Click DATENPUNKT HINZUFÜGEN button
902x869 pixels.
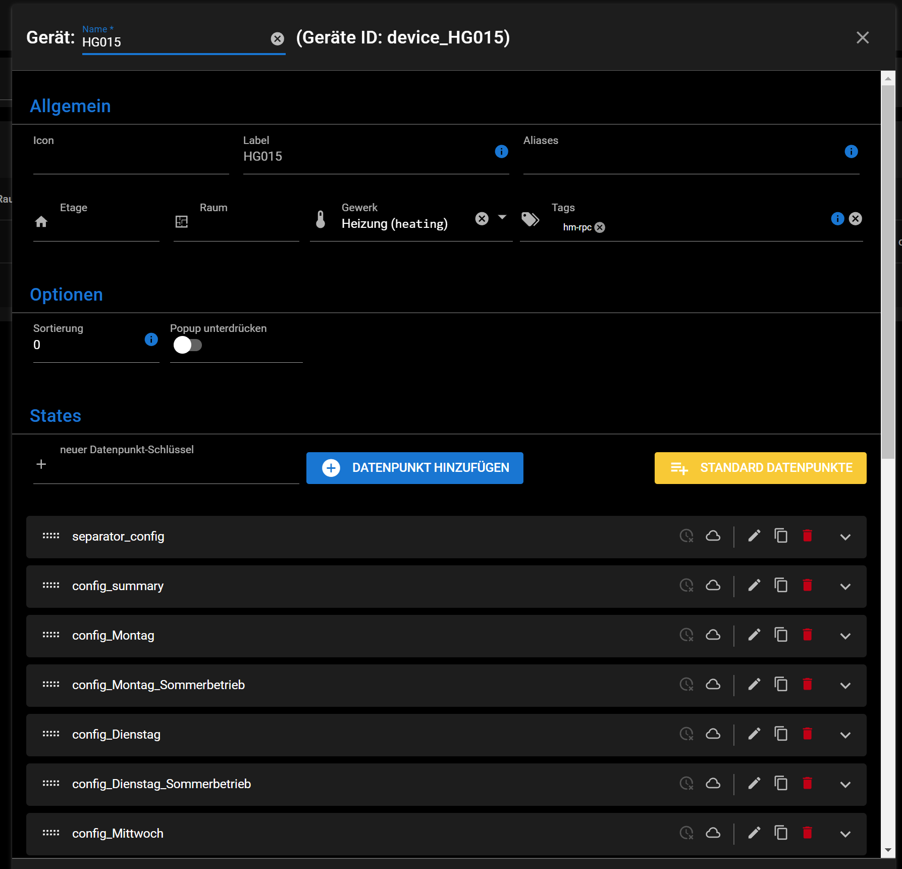click(414, 468)
